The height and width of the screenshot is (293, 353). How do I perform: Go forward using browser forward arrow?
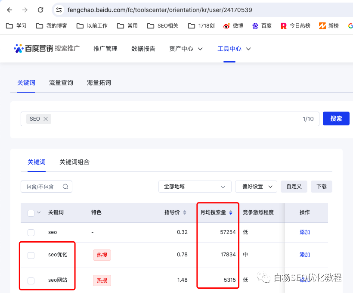pos(25,10)
